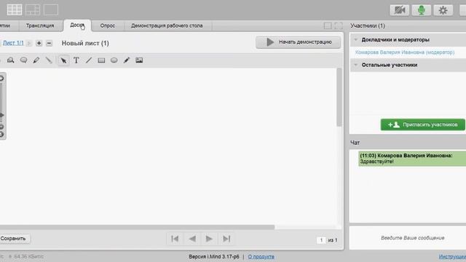Click the Версия i.Mind 3.17-p6 text
This screenshot has height=262, width=466.
(213, 257)
